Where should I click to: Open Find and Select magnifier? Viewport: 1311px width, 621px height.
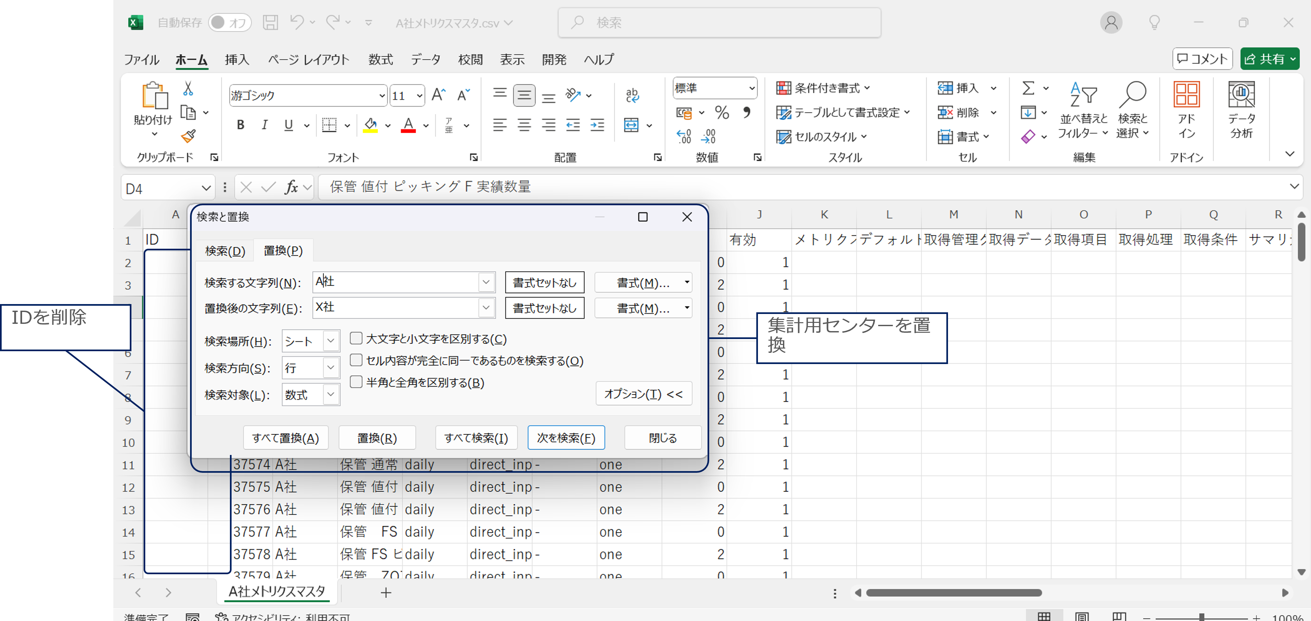point(1132,110)
